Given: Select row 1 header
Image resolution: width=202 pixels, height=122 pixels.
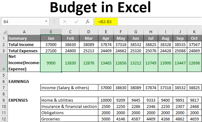Looking at the screenshot, I should click(4, 38).
